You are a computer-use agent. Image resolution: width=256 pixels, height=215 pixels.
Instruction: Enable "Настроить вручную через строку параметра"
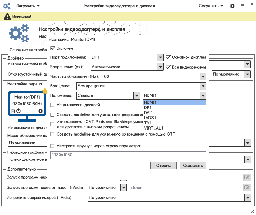pos(53,146)
